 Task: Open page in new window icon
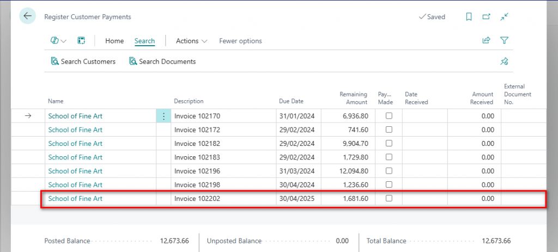(x=486, y=17)
